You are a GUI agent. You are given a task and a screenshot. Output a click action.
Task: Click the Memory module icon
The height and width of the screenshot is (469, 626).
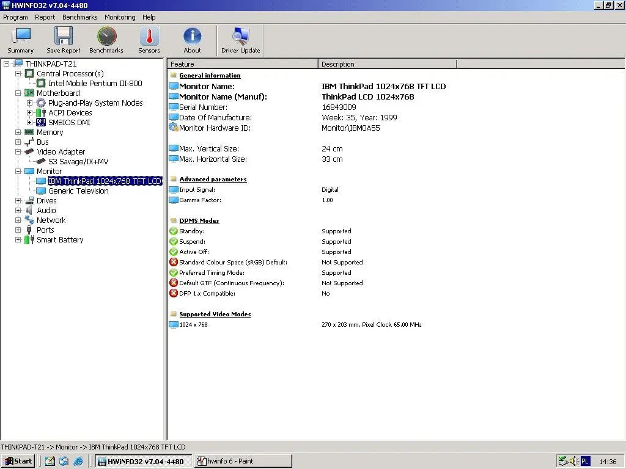(29, 132)
